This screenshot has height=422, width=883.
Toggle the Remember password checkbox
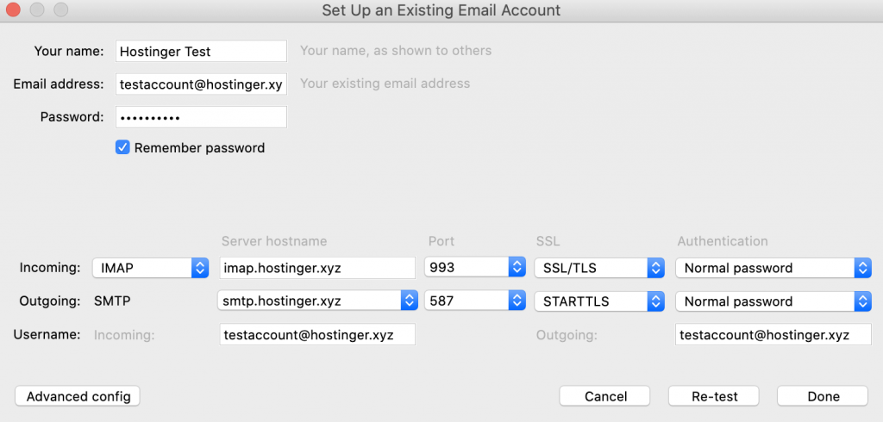point(122,147)
